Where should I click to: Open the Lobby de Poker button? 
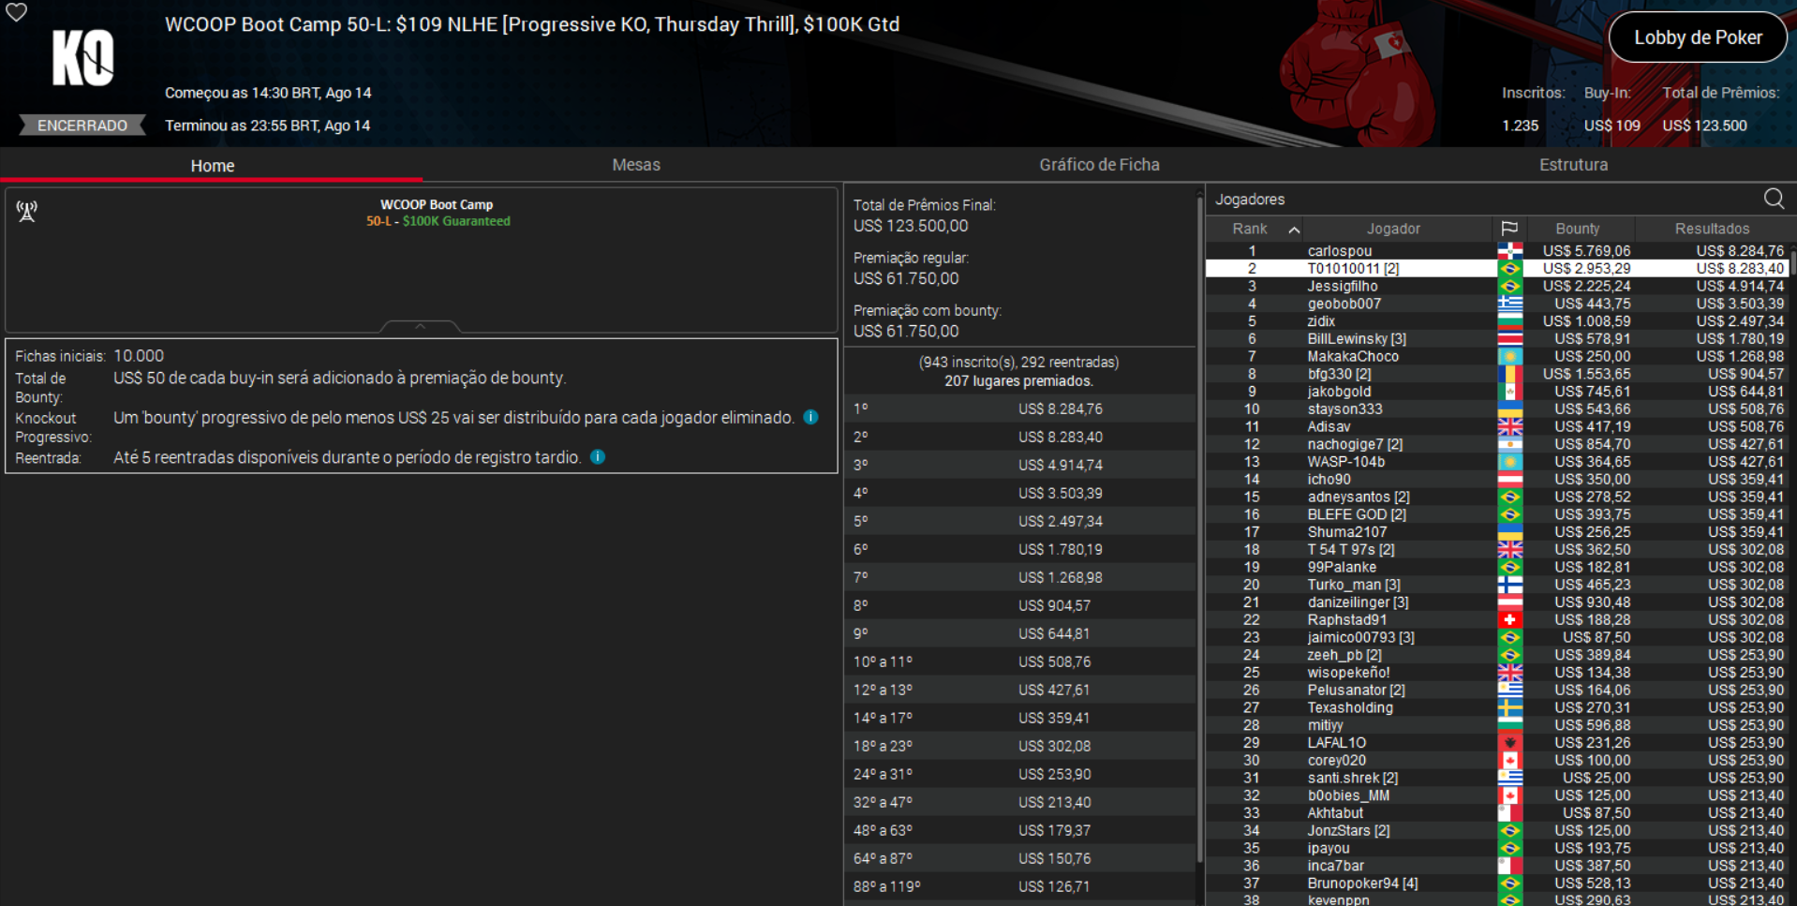point(1698,37)
